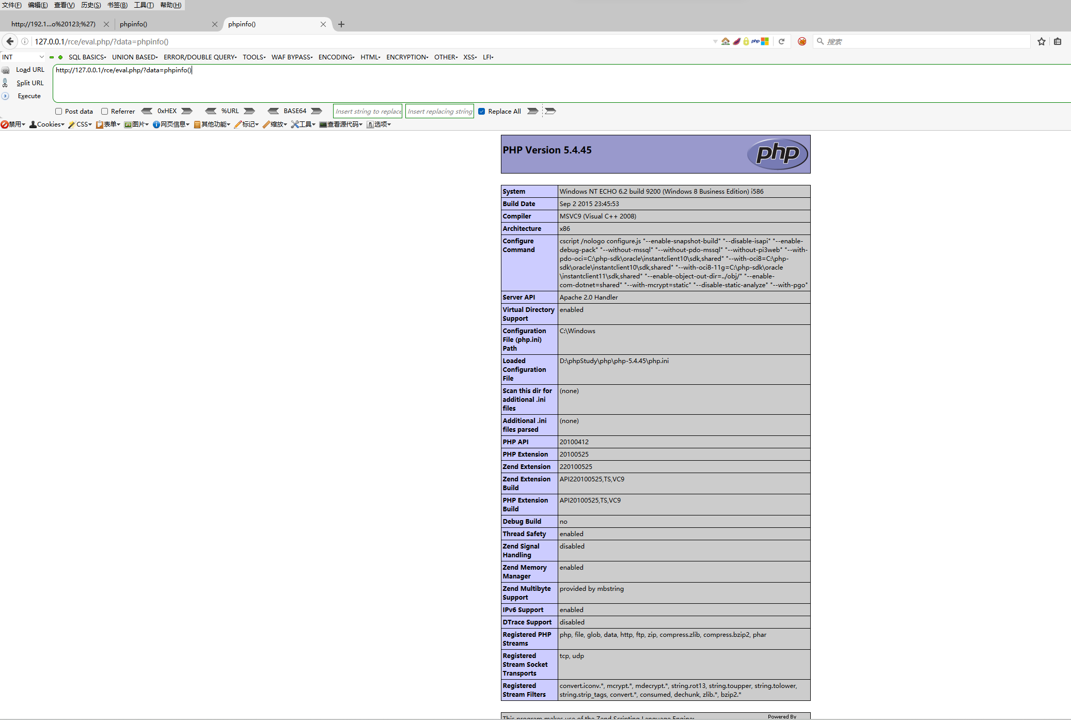Screen dimensions: 1071x720
Task: Open the 编辑(E) menu
Action: [38, 5]
